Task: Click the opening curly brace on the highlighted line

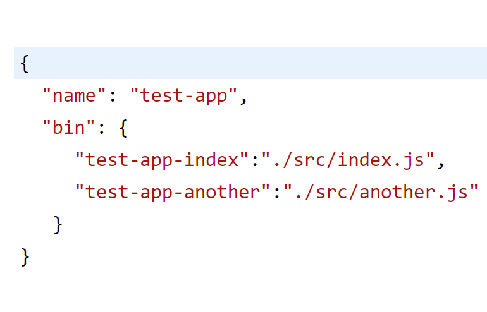Action: [x=25, y=64]
